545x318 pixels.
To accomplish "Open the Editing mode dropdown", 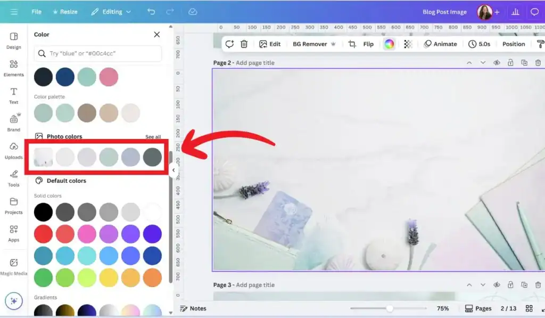I will [111, 11].
